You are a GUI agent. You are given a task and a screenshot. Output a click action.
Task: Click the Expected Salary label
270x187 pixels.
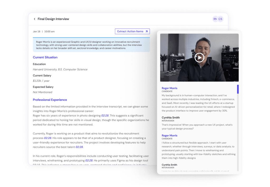point(43,87)
